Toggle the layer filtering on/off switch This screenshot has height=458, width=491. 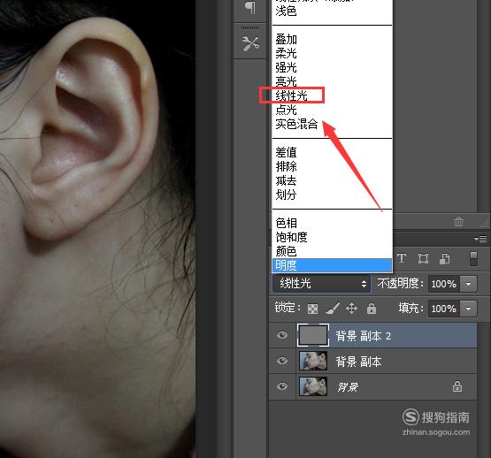click(x=473, y=259)
